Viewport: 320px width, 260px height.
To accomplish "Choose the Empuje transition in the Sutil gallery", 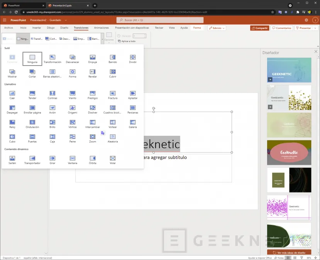I will tap(93, 59).
